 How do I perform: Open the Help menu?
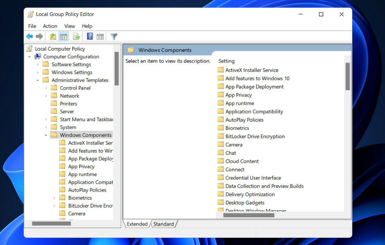tap(87, 26)
